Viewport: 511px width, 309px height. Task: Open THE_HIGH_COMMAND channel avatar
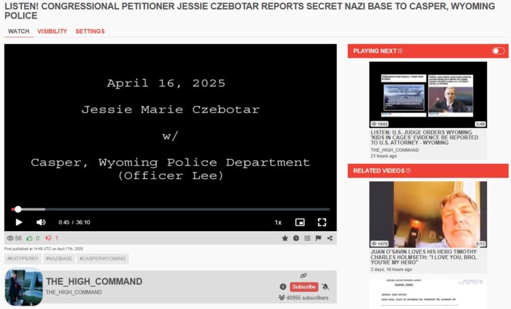click(24, 287)
